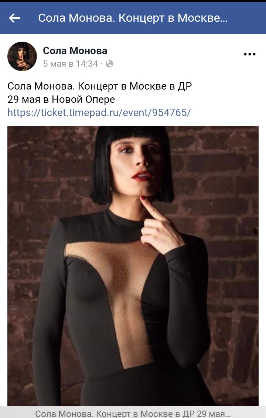
Task: Return to previous screen with the back button
Action: click(x=15, y=18)
